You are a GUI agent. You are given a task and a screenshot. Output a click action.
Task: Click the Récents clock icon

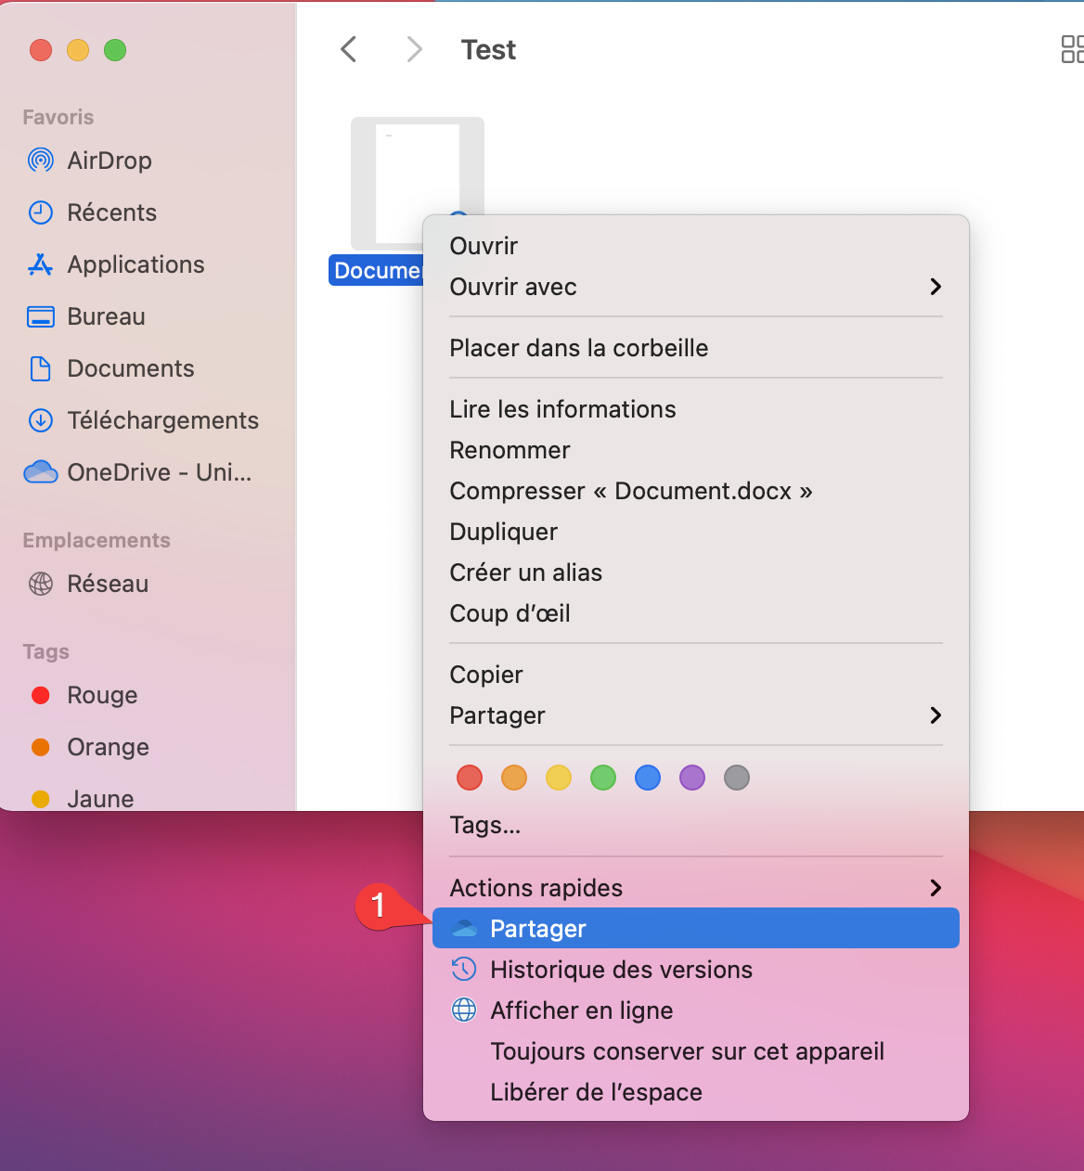click(41, 212)
